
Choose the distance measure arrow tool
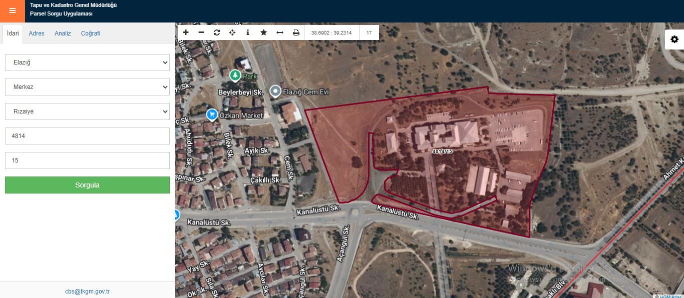point(280,32)
